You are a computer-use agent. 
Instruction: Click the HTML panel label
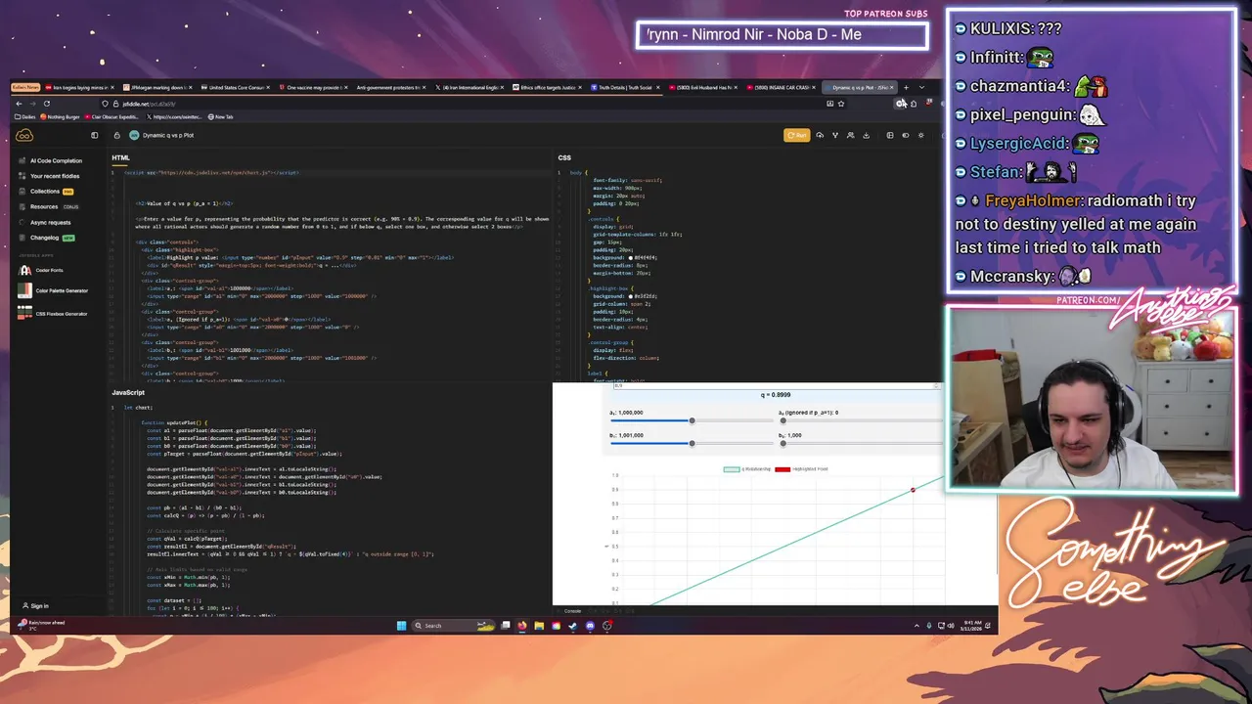120,157
